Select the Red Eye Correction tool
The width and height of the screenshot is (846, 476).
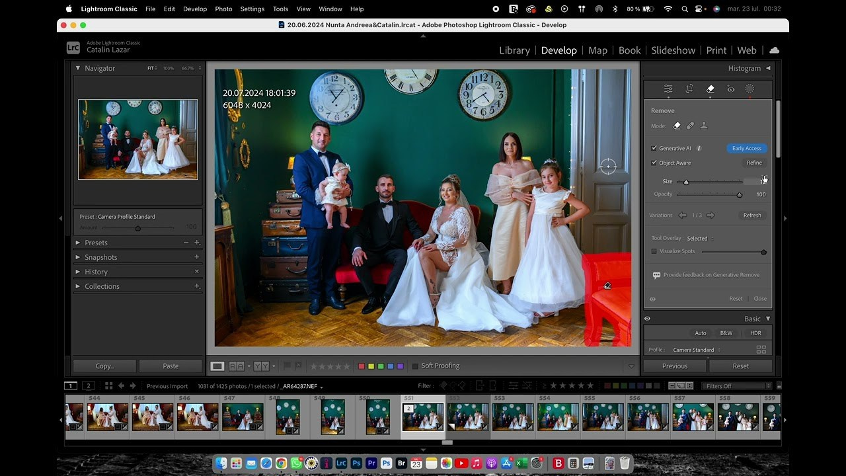tap(730, 89)
